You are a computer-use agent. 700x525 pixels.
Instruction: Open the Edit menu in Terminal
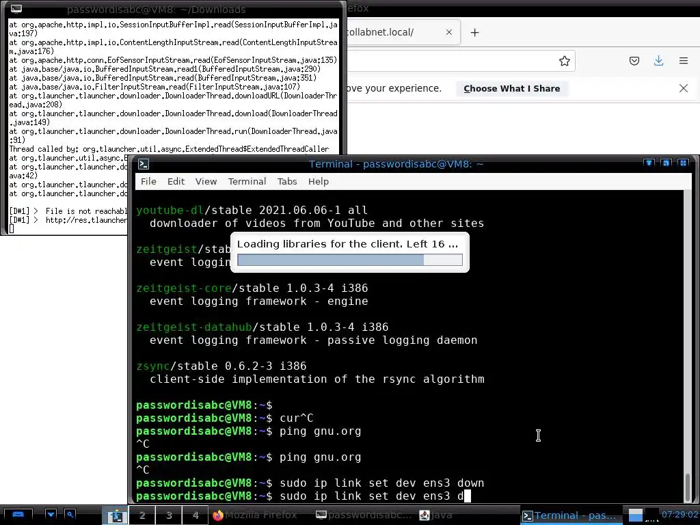(176, 181)
